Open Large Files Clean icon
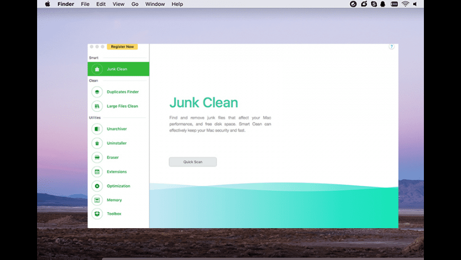461x260 pixels. (x=97, y=106)
